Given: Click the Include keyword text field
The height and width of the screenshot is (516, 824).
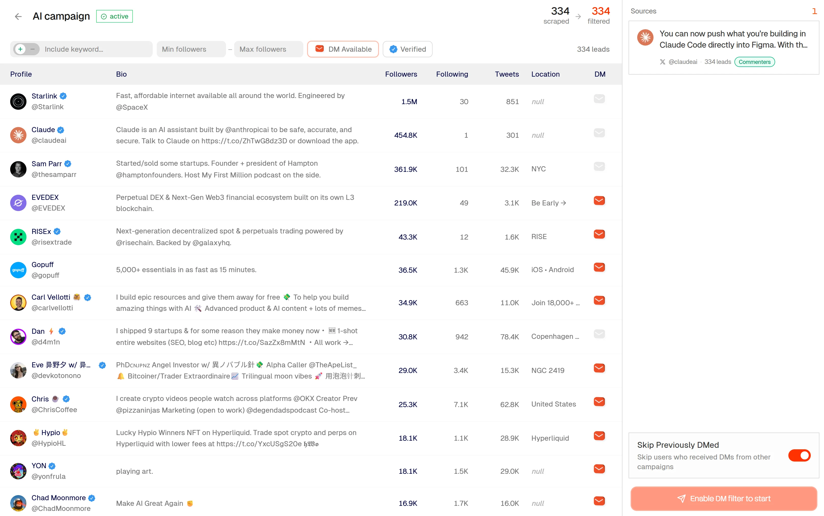Looking at the screenshot, I should (95, 49).
